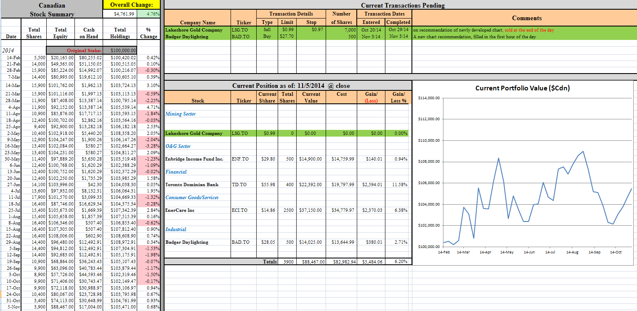Click the "Oct 29/14" completed date
637x311 pixels.
398,30
